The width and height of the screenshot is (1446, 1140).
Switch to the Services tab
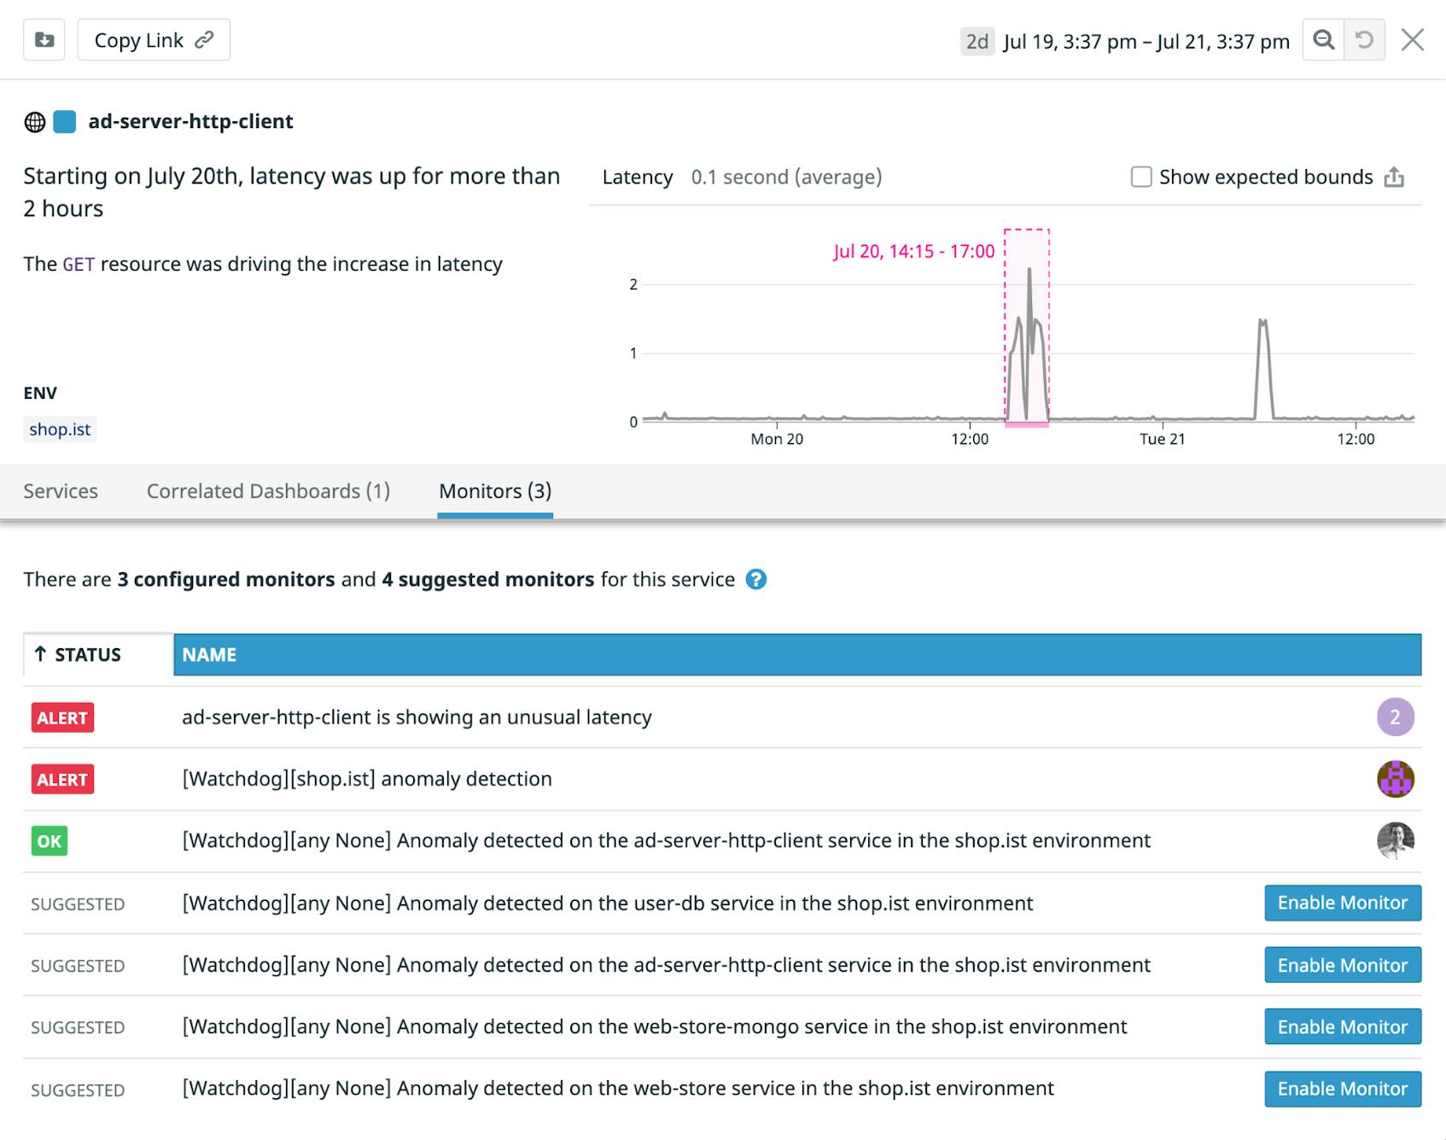[61, 491]
